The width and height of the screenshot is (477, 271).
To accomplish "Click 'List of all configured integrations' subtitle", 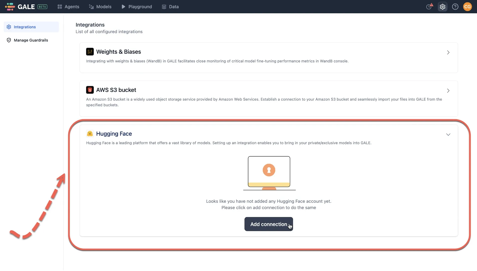I will click(x=109, y=32).
